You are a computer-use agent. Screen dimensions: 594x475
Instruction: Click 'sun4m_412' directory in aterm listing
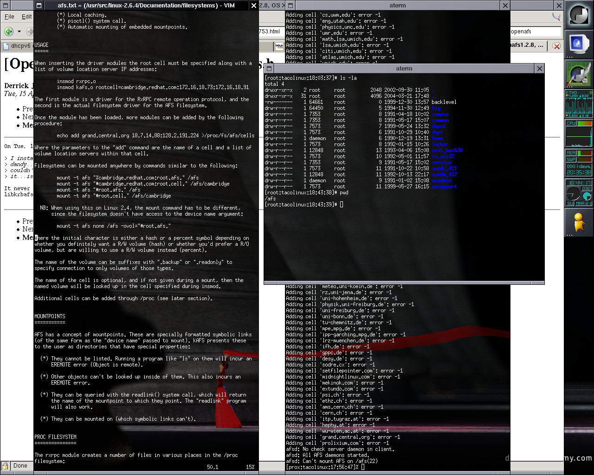pos(445,174)
